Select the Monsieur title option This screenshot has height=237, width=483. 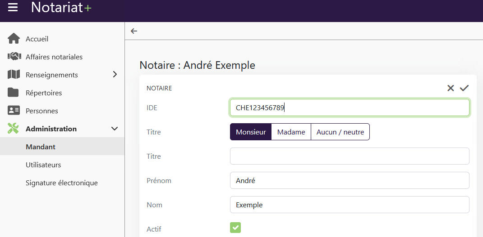tap(251, 132)
